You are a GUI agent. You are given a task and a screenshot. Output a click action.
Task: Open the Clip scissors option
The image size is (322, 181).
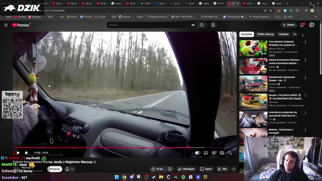point(222,169)
